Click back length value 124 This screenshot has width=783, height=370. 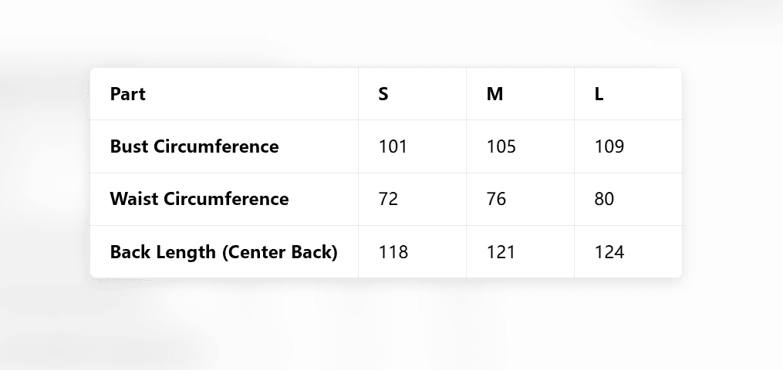click(609, 252)
